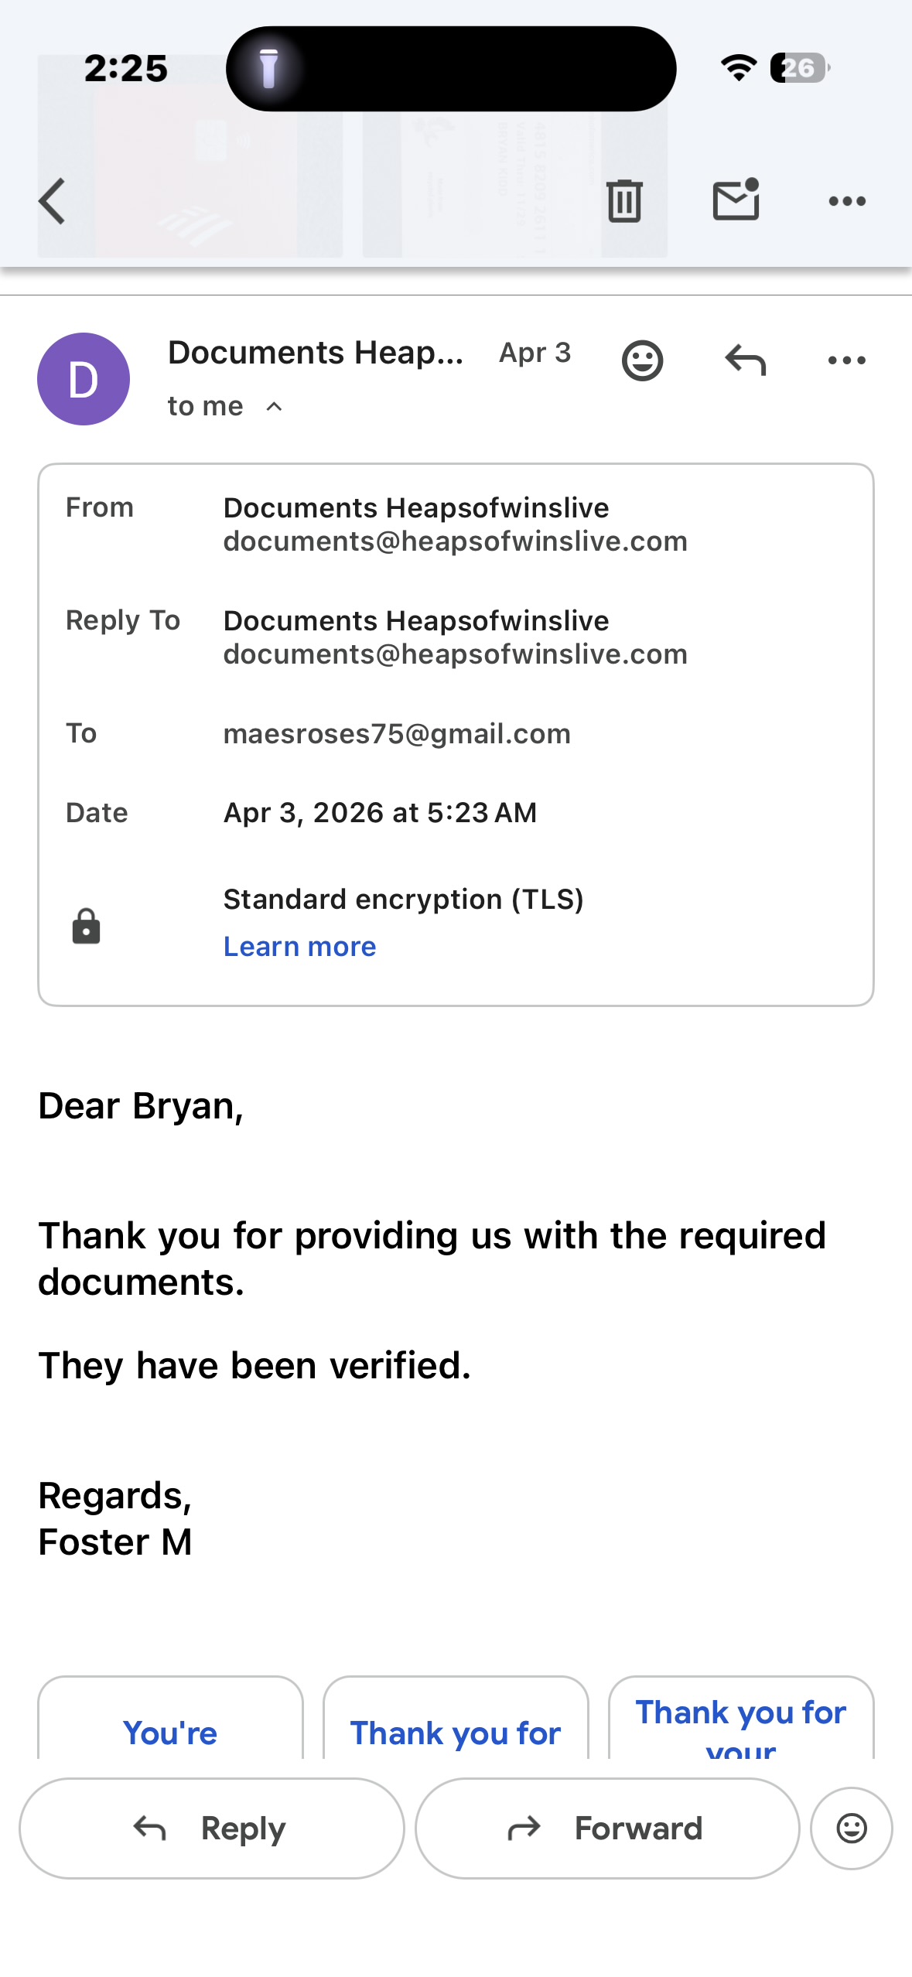Viewport: 912px width, 1977px height.
Task: Delete this email with the trash icon
Action: click(623, 201)
